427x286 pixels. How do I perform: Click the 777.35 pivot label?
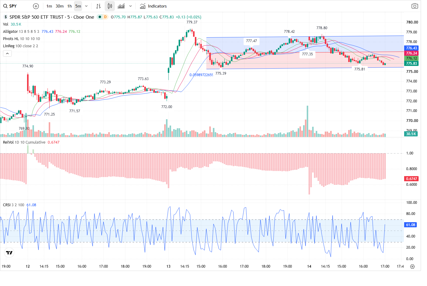307,54
